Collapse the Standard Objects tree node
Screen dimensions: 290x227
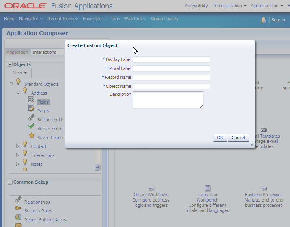pyautogui.click(x=11, y=84)
